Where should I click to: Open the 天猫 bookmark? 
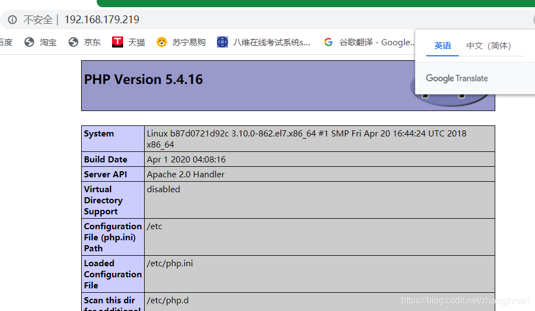pos(128,43)
